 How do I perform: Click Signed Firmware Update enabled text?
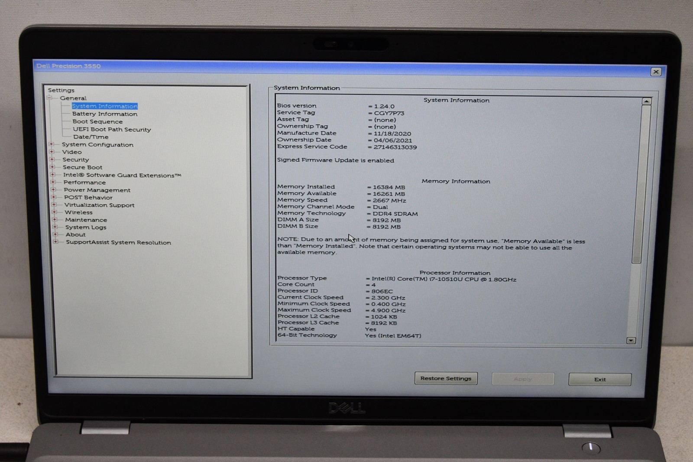click(x=336, y=160)
